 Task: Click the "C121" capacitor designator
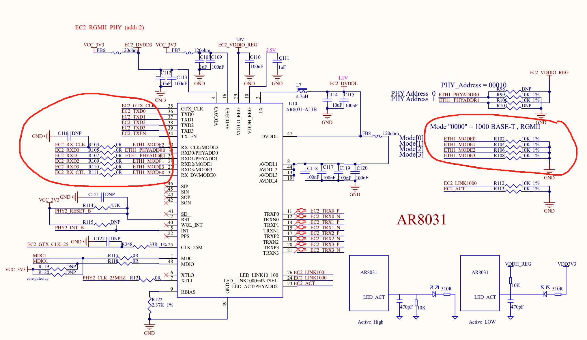(94, 194)
